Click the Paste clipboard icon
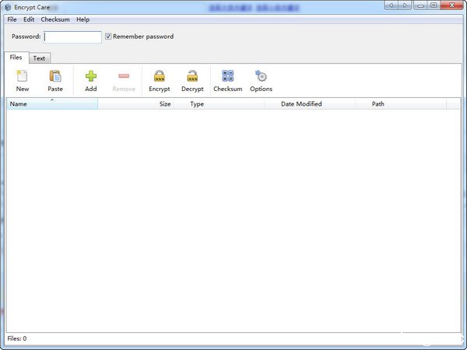 55,76
